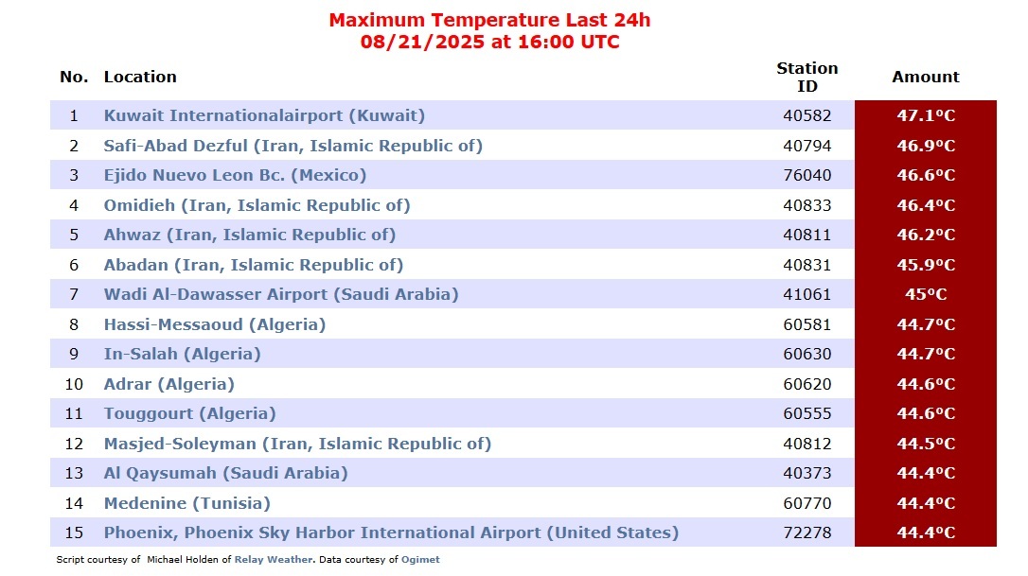The width and height of the screenshot is (1028, 576).
Task: Open the Abadan (Iran) link
Action: 253,265
